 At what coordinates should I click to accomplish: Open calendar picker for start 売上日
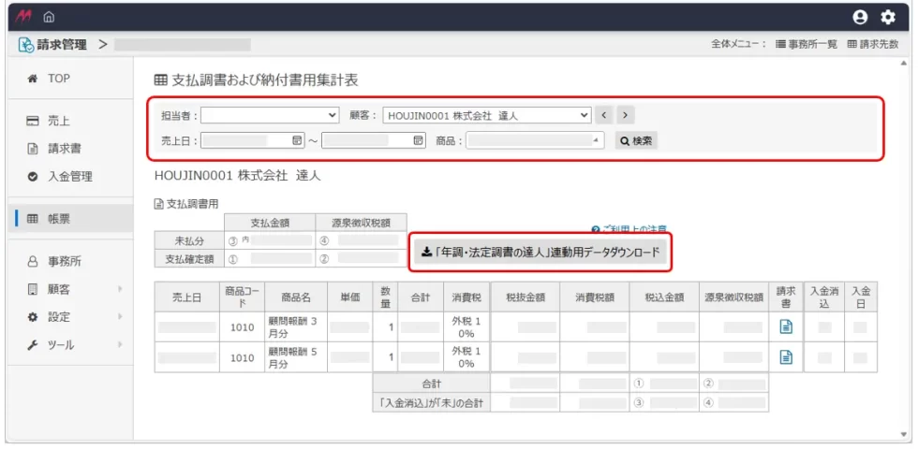pyautogui.click(x=298, y=140)
